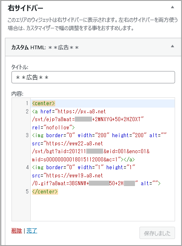Click the 削除 link
The height and width of the screenshot is (246, 182).
(x=17, y=231)
